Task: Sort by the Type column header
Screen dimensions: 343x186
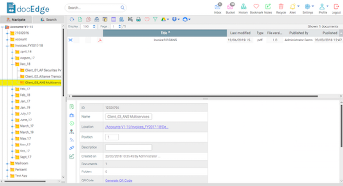Action: point(260,33)
